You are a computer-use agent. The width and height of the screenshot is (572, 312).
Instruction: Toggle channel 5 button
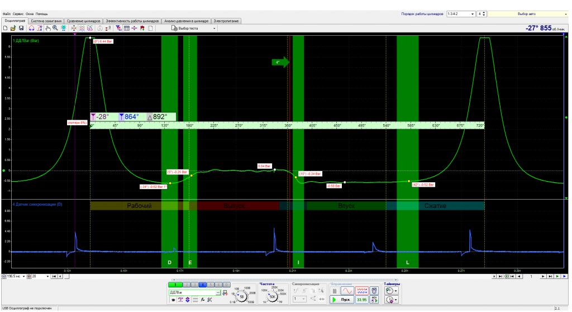pyautogui.click(x=211, y=285)
